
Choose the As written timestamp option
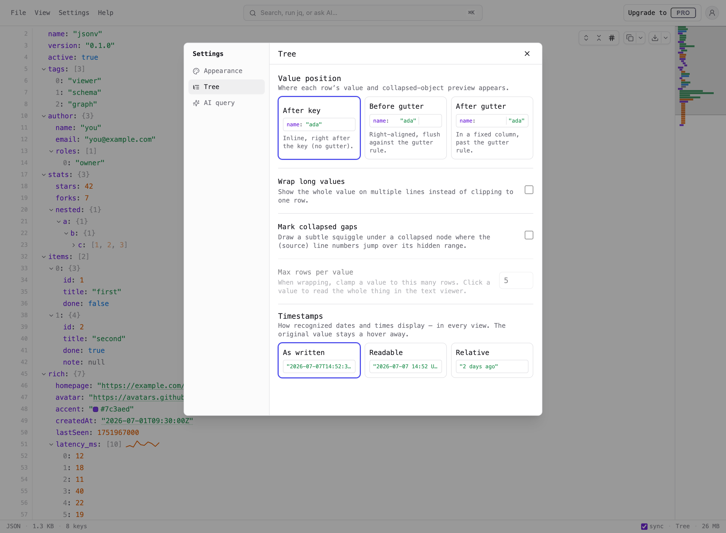(x=319, y=360)
